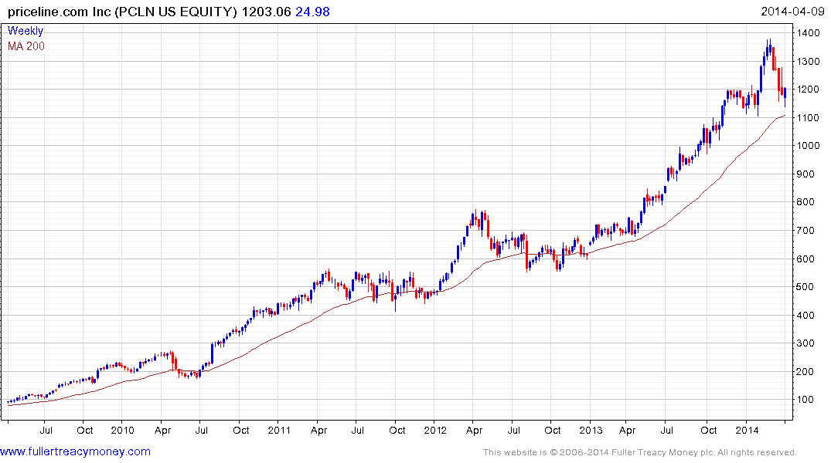Click the 100 price axis label
831x463 pixels.
pyautogui.click(x=806, y=400)
